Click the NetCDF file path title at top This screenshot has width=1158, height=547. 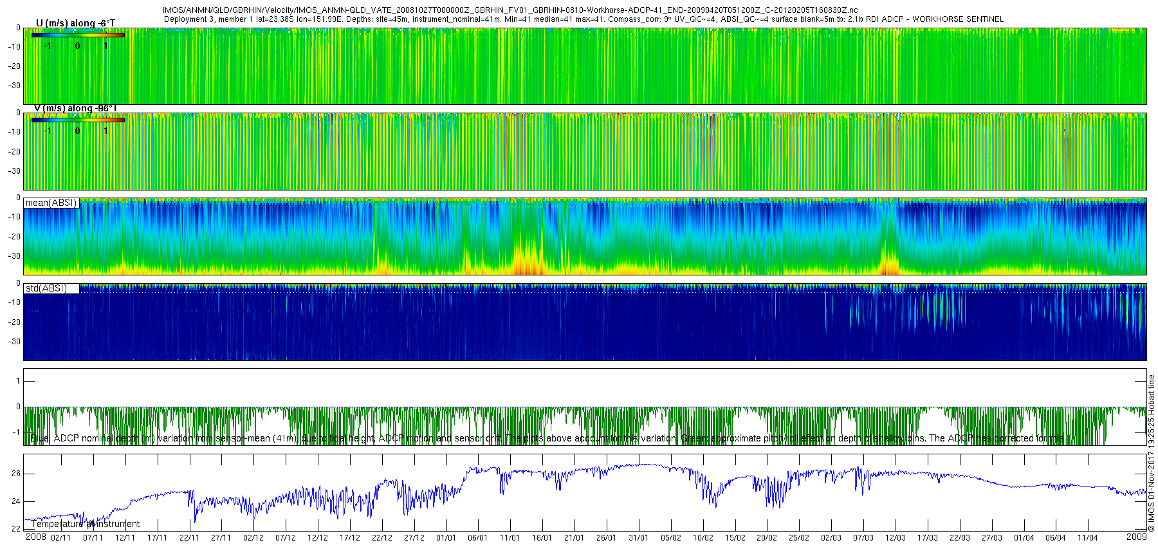(x=510, y=10)
